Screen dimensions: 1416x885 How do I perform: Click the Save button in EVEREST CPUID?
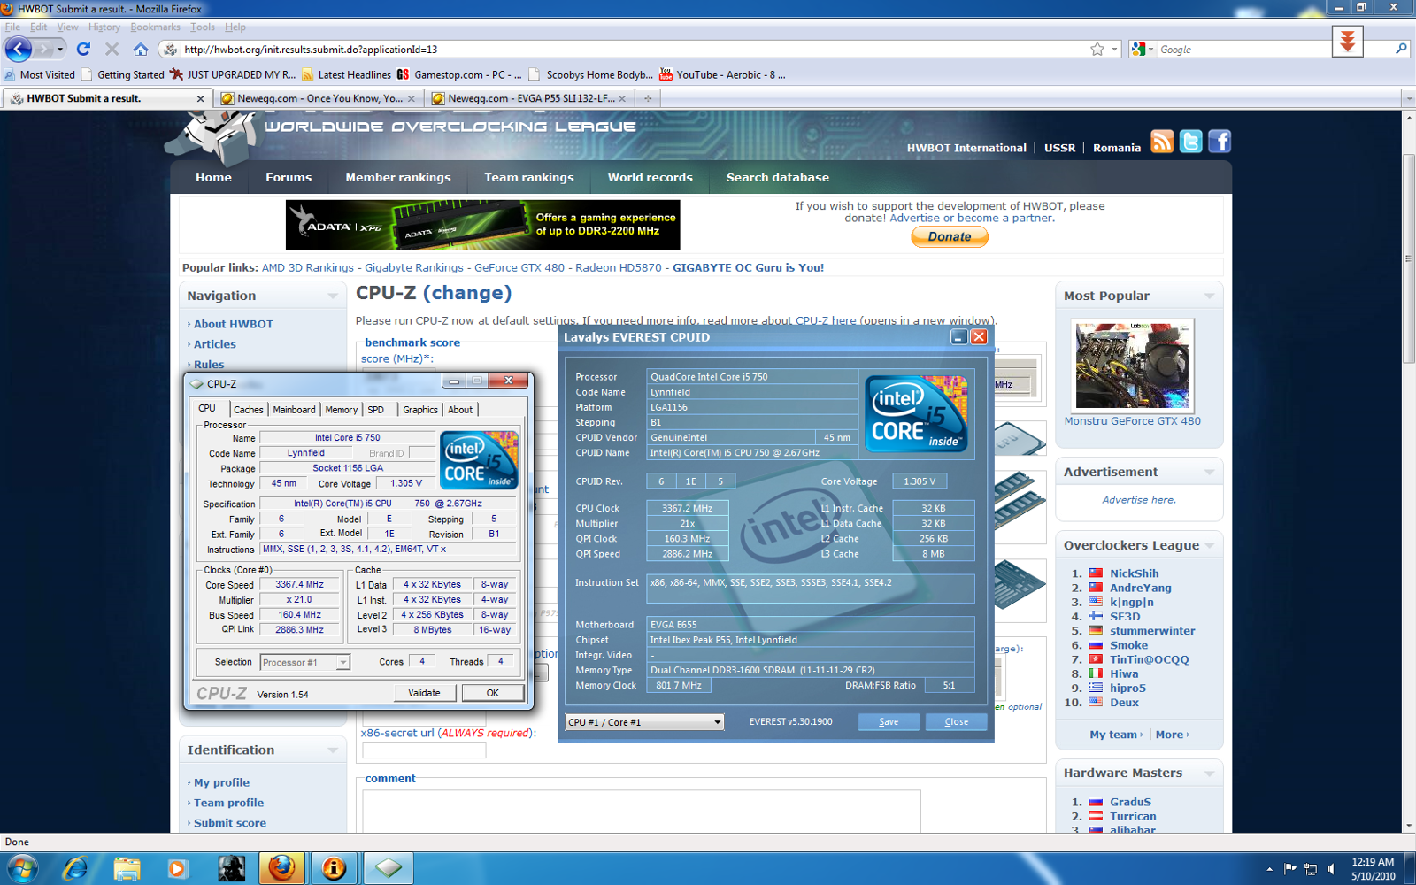tap(889, 722)
